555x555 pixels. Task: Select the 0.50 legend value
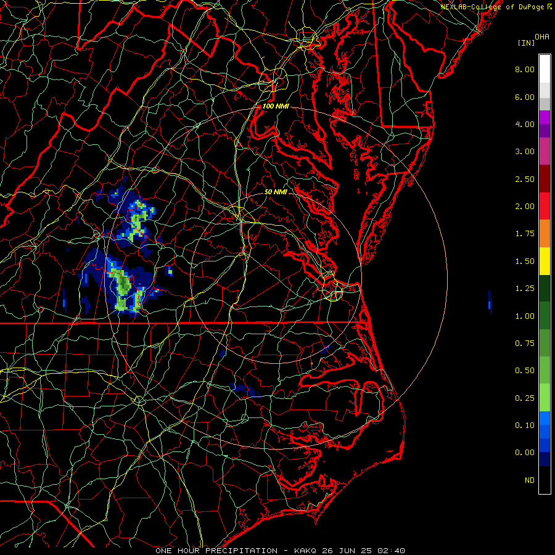click(x=525, y=371)
